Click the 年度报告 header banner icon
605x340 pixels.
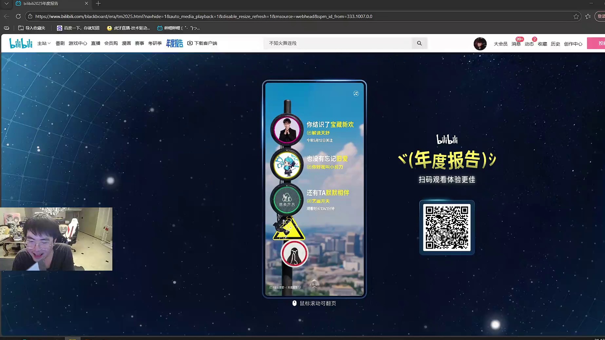(174, 43)
